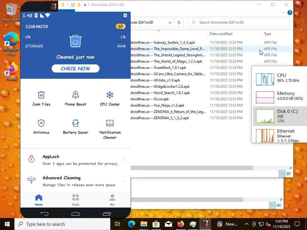Show hidden system tray icons

point(247,224)
